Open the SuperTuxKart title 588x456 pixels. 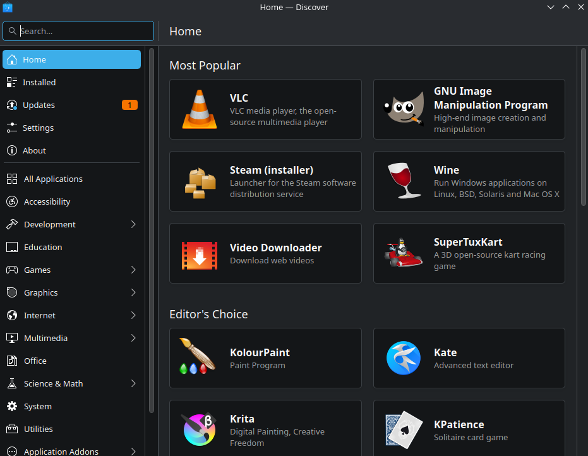468,242
